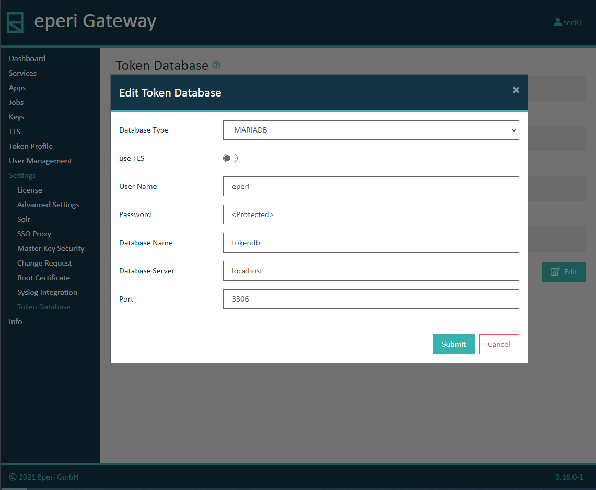This screenshot has height=490, width=596.
Task: Cancel editing the token database
Action: [x=499, y=344]
